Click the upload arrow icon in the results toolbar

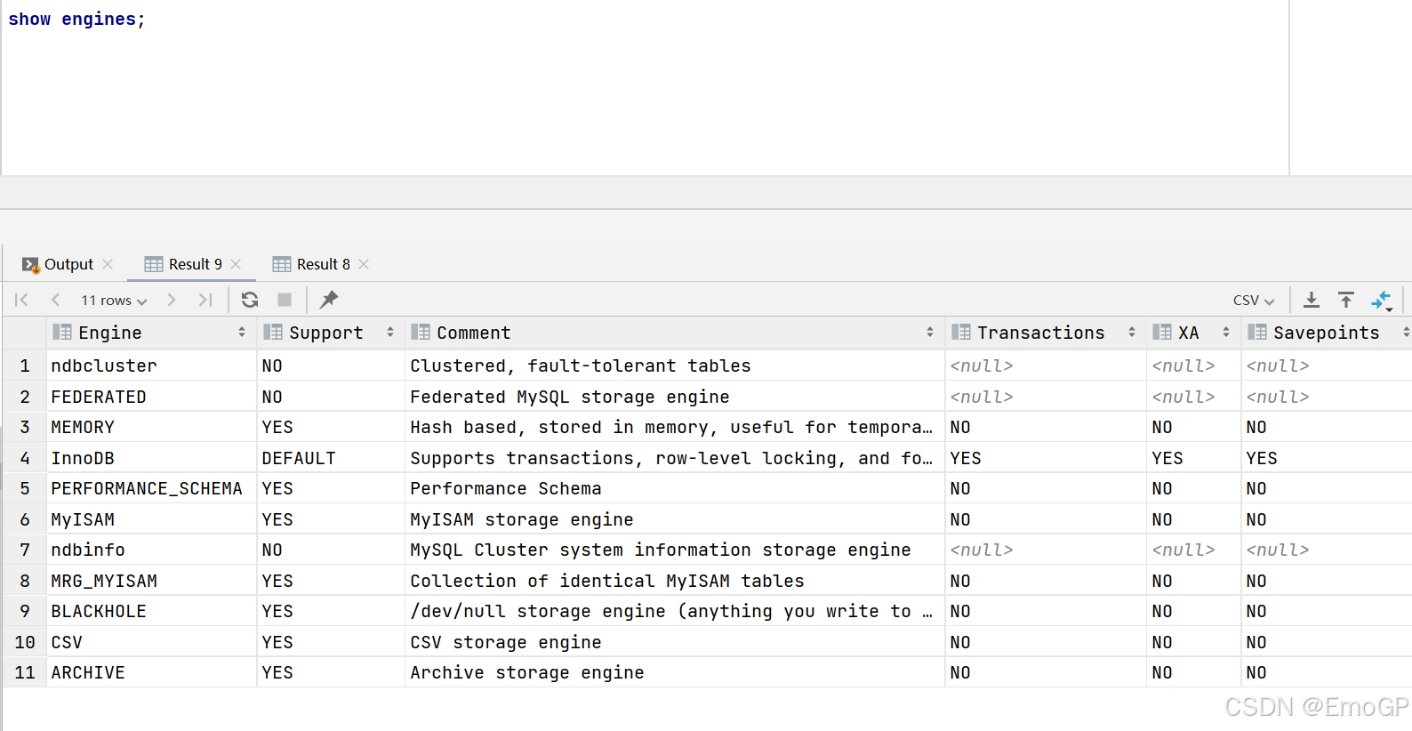1346,301
